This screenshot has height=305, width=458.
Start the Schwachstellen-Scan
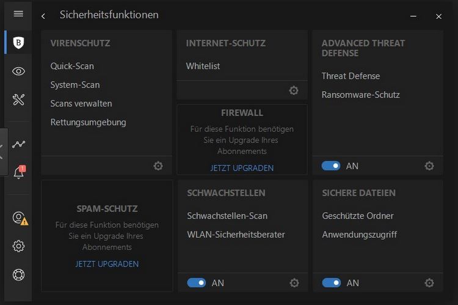click(x=227, y=216)
